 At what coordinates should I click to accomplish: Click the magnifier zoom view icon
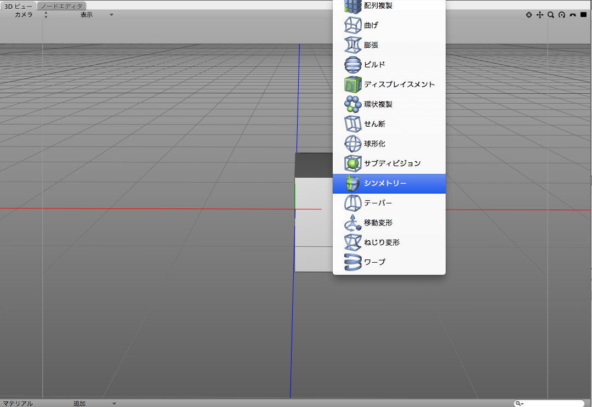click(551, 15)
